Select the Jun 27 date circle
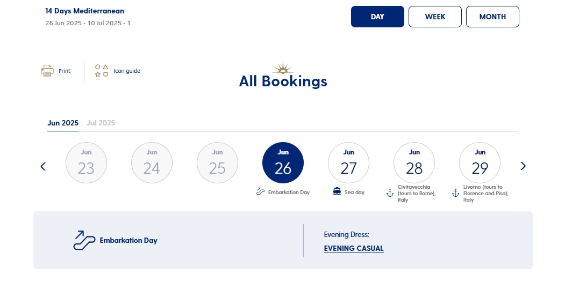The image size is (565, 282). [x=348, y=163]
